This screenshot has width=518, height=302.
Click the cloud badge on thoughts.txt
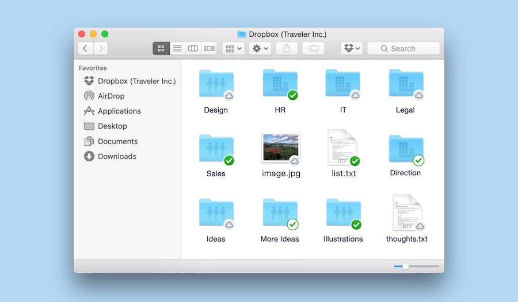(x=420, y=226)
